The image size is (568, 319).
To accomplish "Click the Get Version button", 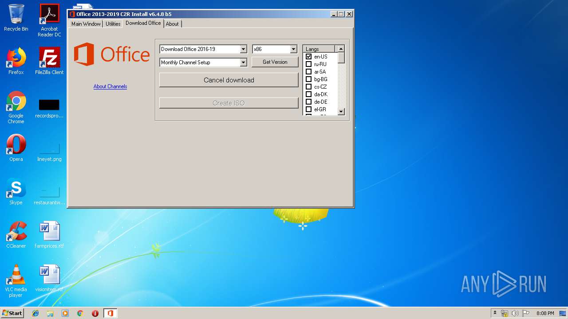I will tap(275, 62).
